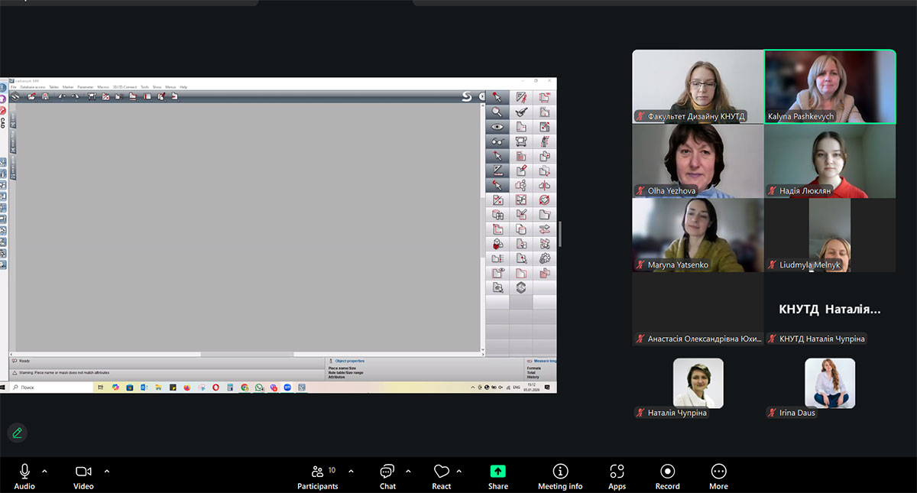Image resolution: width=917 pixels, height=493 pixels.
Task: Expand the video options chevron
Action: [x=106, y=471]
